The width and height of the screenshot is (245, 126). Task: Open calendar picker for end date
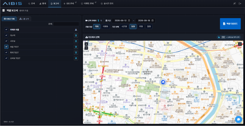click(152, 20)
